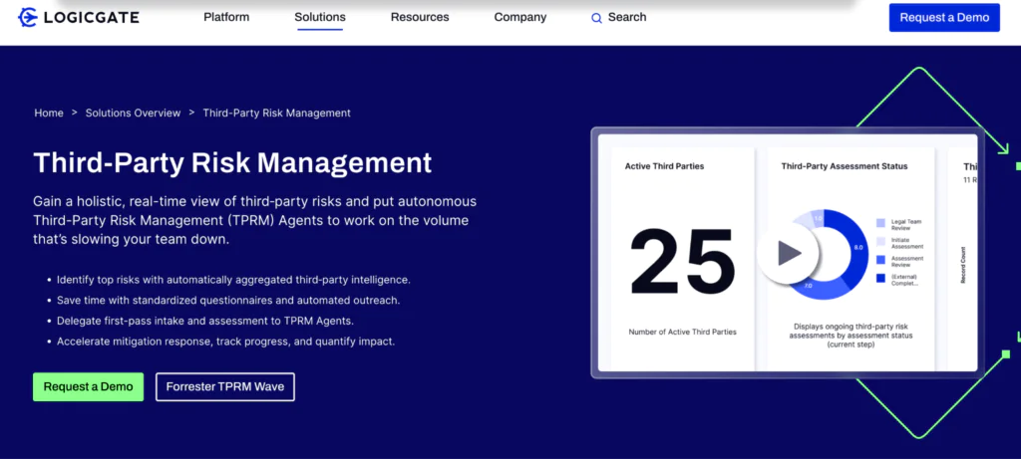Click the Record Count axis label
This screenshot has height=459, width=1021.
point(963,265)
